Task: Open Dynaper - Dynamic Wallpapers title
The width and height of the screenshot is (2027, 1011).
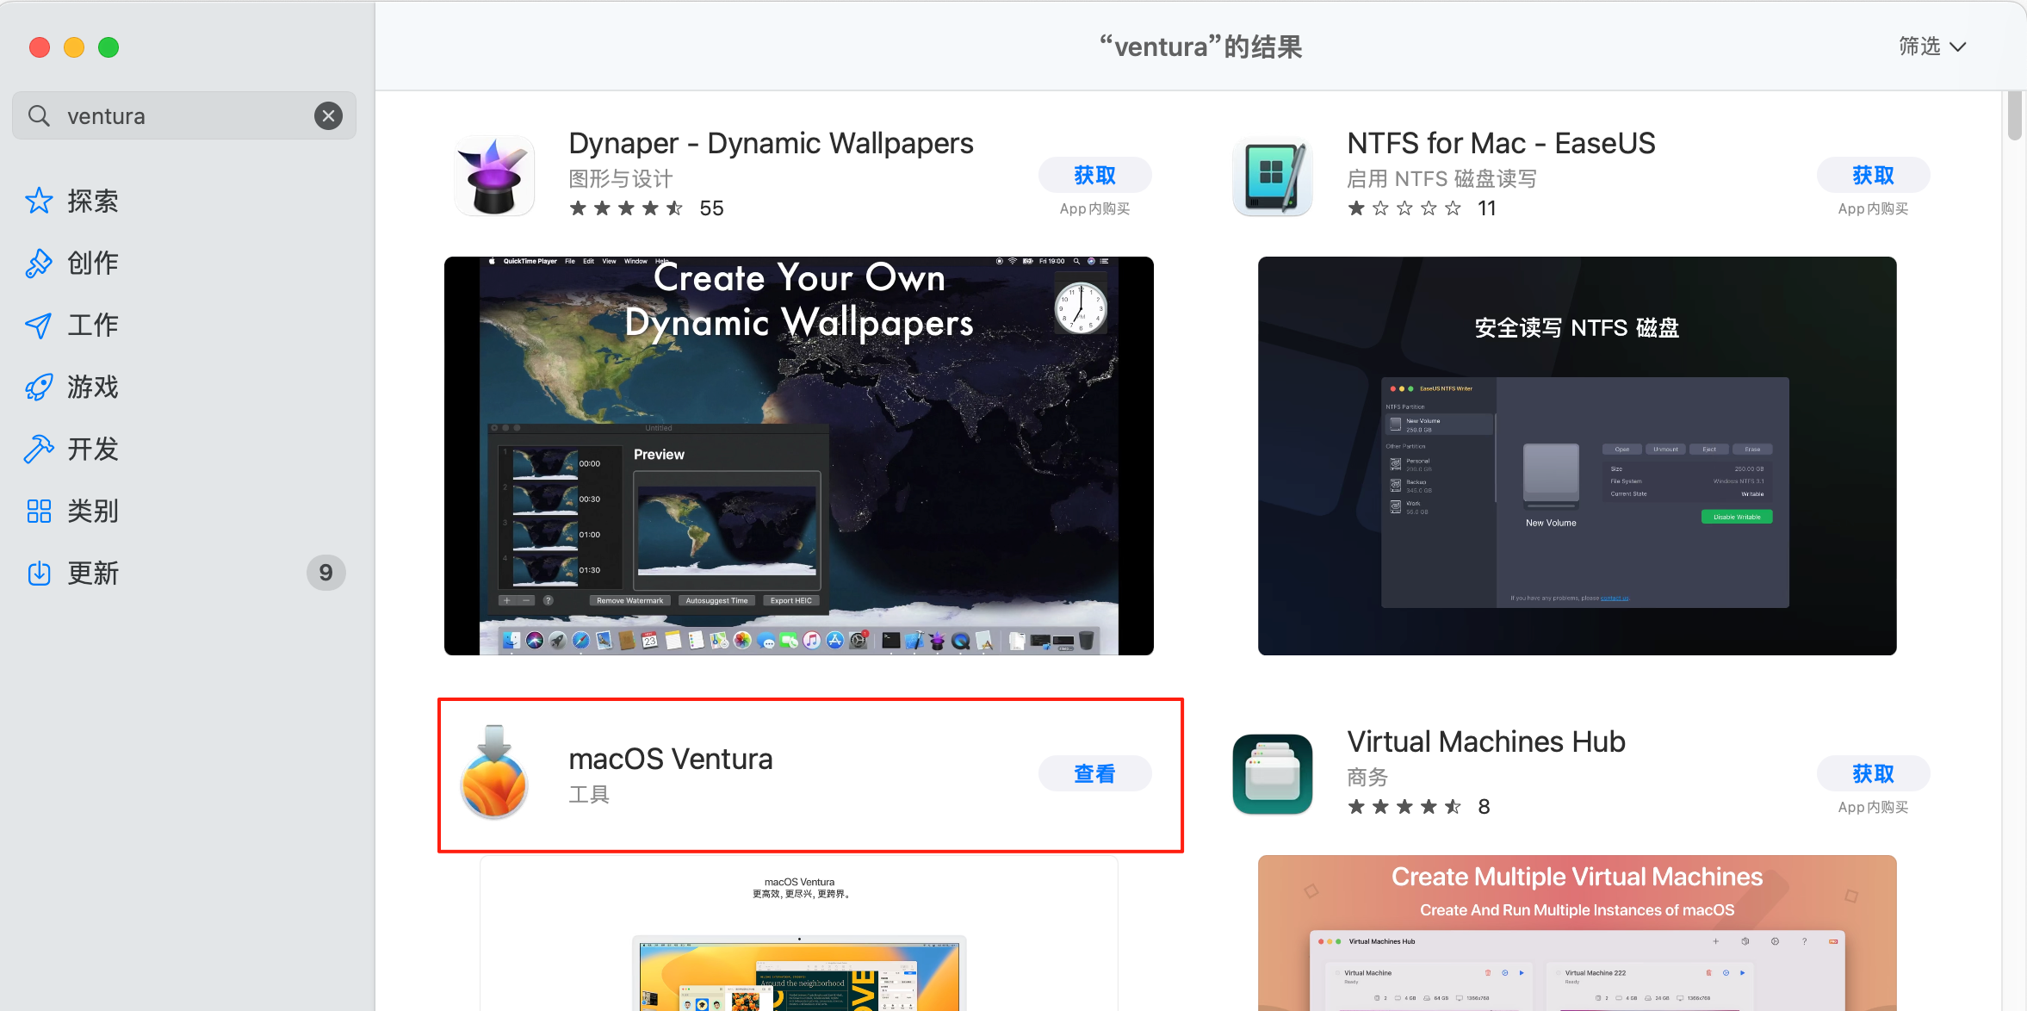Action: tap(771, 143)
